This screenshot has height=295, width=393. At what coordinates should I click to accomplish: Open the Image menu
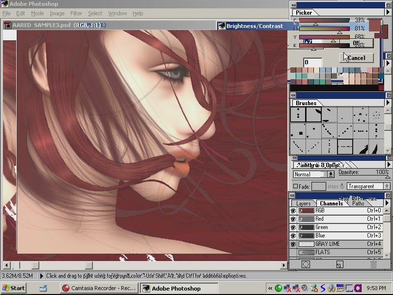point(57,13)
